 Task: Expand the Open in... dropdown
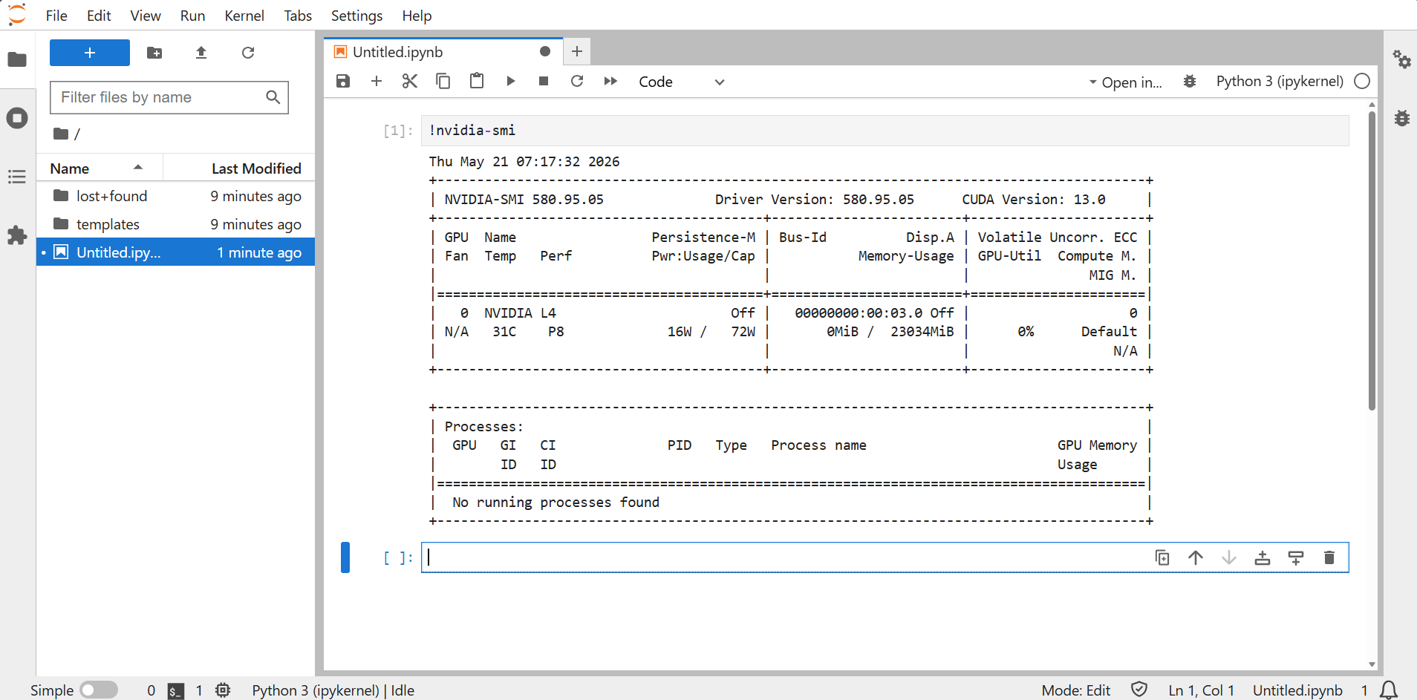tap(1126, 82)
